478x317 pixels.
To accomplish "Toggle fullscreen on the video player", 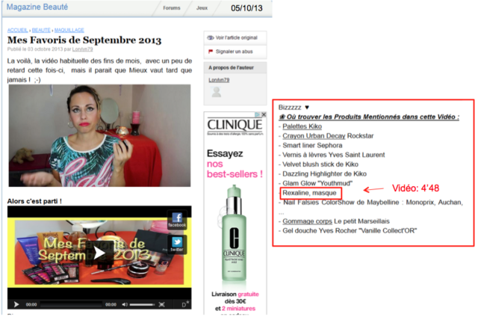I will [161, 304].
